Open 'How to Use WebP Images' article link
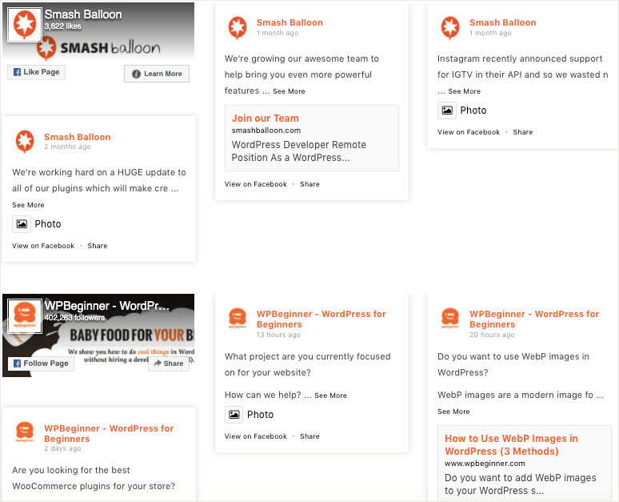619x502 pixels. 511,444
